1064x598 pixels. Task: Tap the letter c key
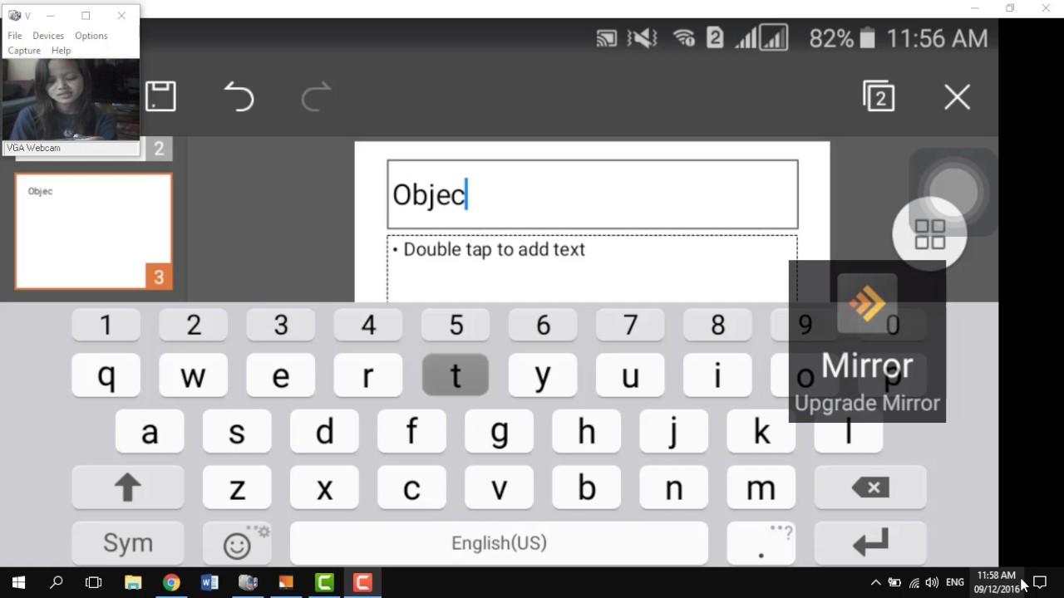(x=411, y=488)
